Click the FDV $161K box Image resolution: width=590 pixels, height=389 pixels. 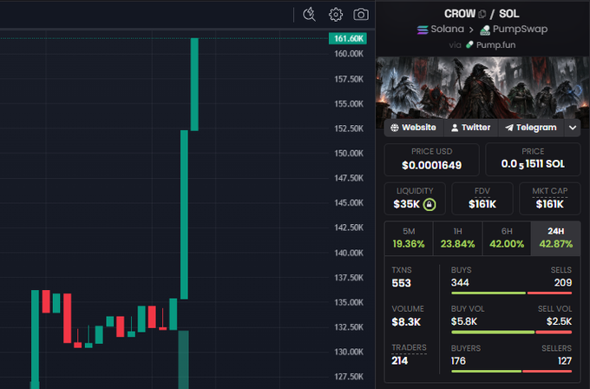click(x=482, y=199)
